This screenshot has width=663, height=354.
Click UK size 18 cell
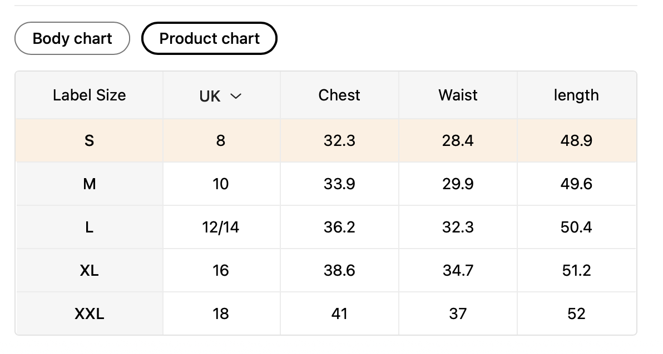tap(221, 314)
